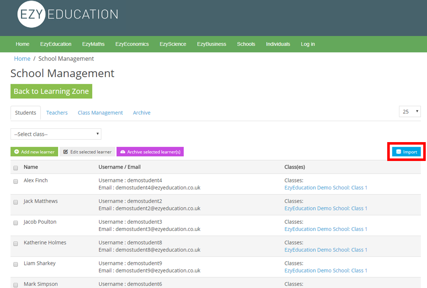Click email demostudent4@ezyeducation.co.uk
The width and height of the screenshot is (427, 288).
click(x=158, y=188)
